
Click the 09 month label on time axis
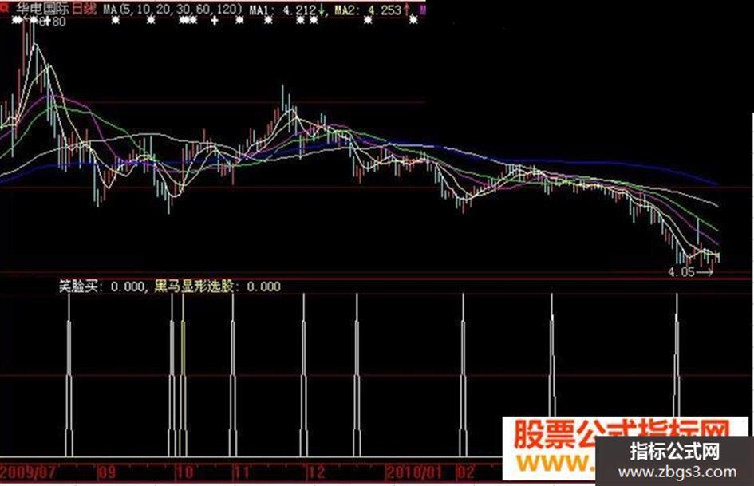[x=107, y=472]
